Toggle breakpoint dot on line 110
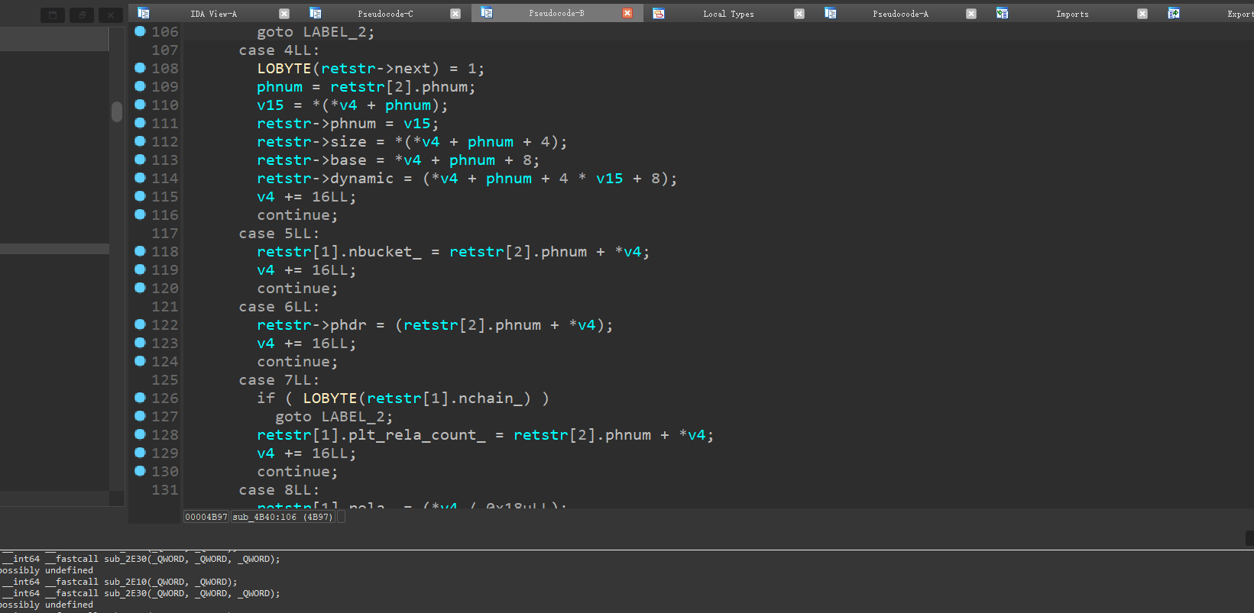Viewport: 1254px width, 613px height. [x=140, y=105]
